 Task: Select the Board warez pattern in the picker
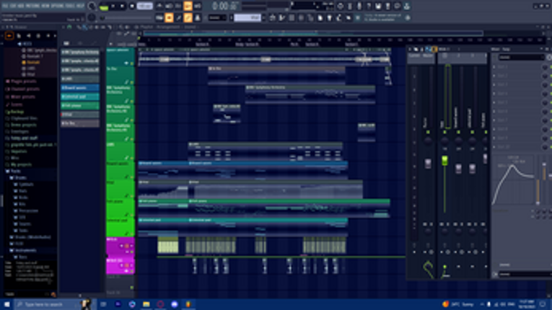click(79, 88)
